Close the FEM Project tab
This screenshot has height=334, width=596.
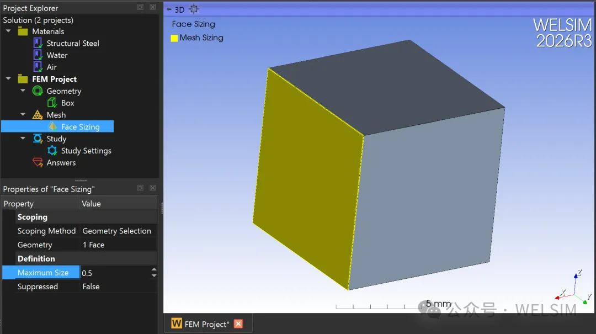pyautogui.click(x=238, y=324)
